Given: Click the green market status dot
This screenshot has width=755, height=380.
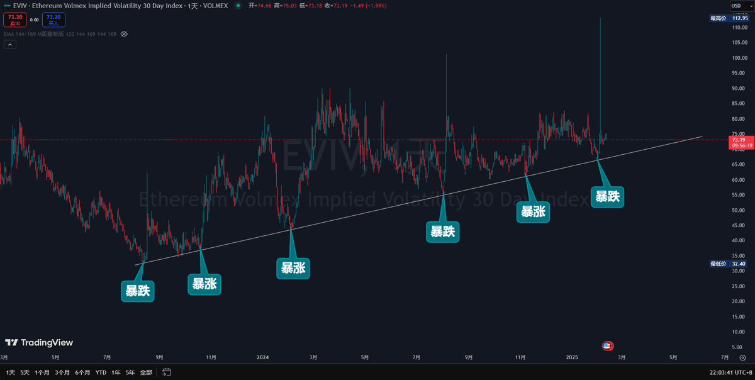Looking at the screenshot, I should 237,5.
